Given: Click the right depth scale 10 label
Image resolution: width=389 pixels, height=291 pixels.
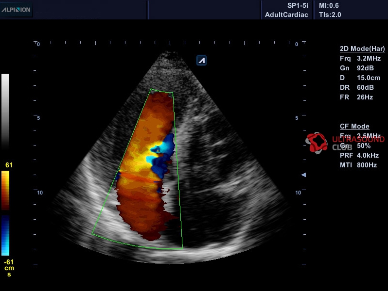Looking at the screenshot, I should click(x=298, y=193).
